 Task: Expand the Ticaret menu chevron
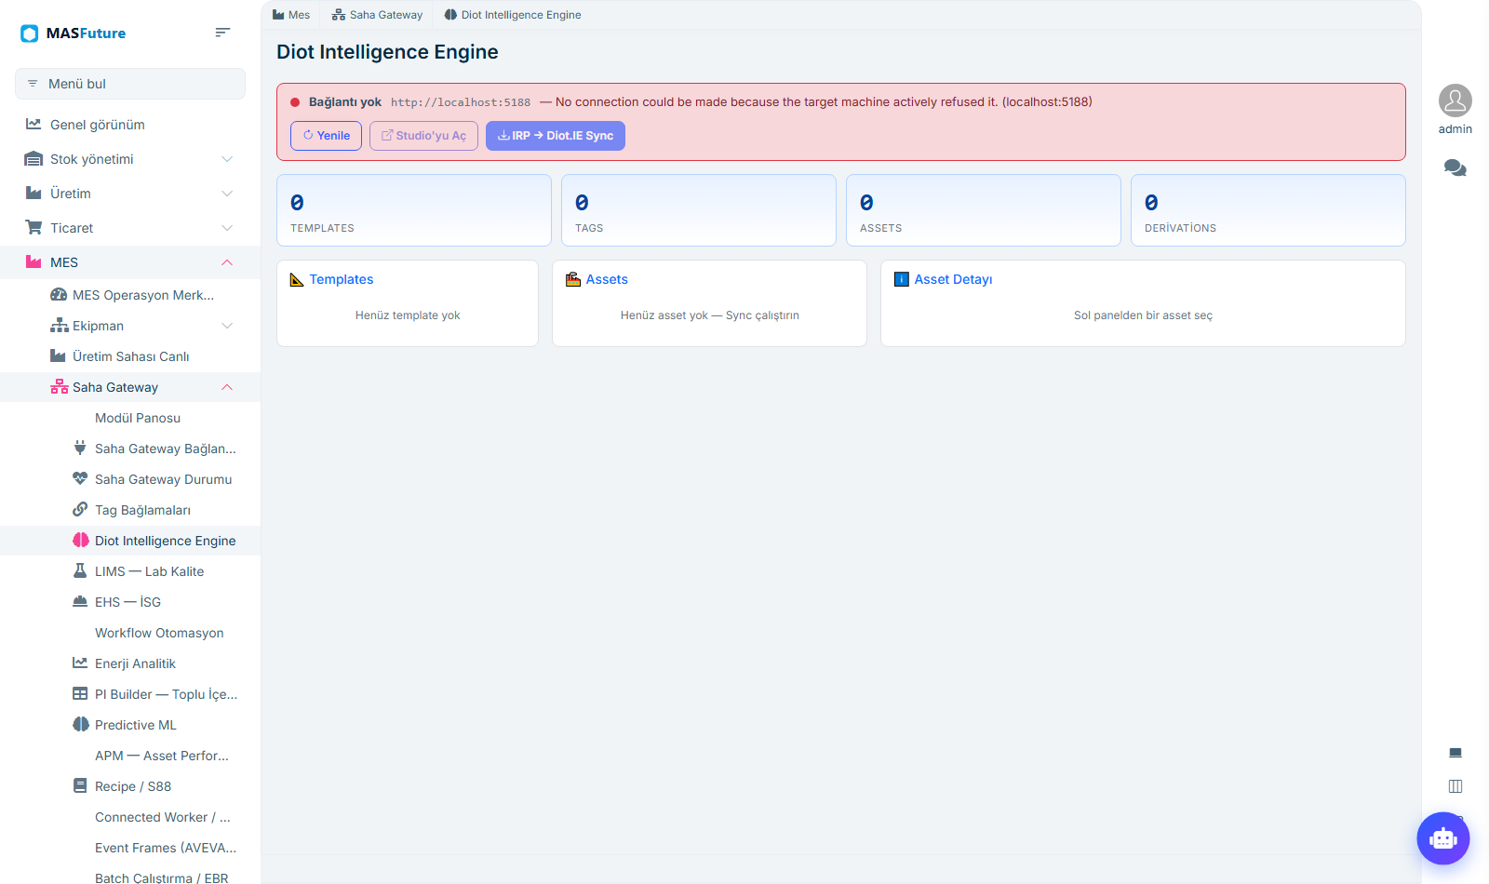227,228
